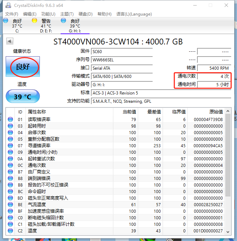Click status orb of 读取错误率 row

pyautogui.click(x=10, y=119)
